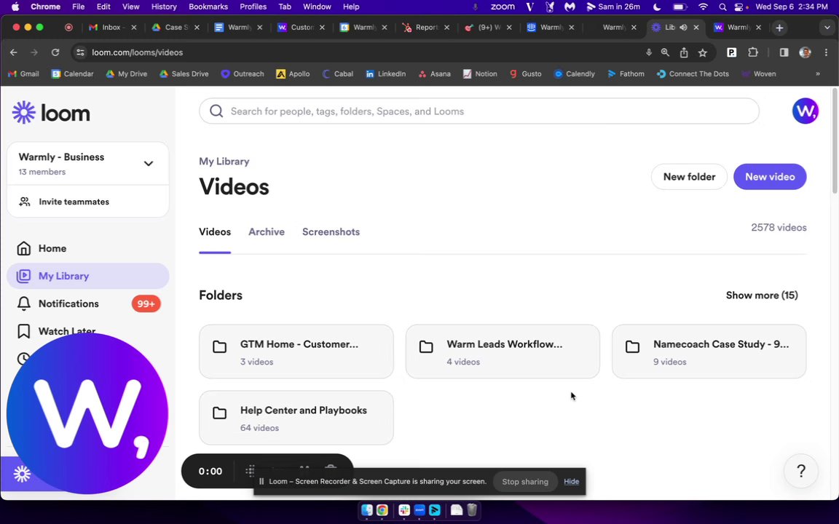Click Stop sharing in the screen share bar
The image size is (839, 524).
(525, 481)
